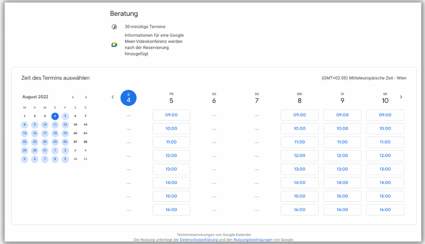Navigate to the previous month in the mini calendar

tap(73, 97)
